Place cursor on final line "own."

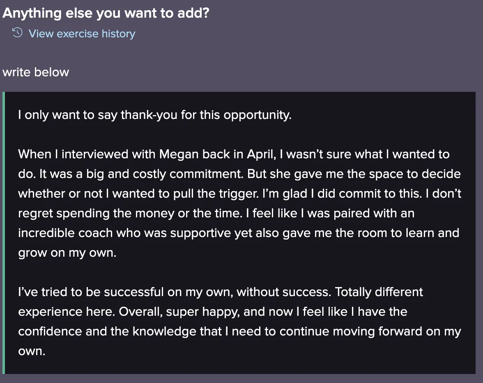31,351
